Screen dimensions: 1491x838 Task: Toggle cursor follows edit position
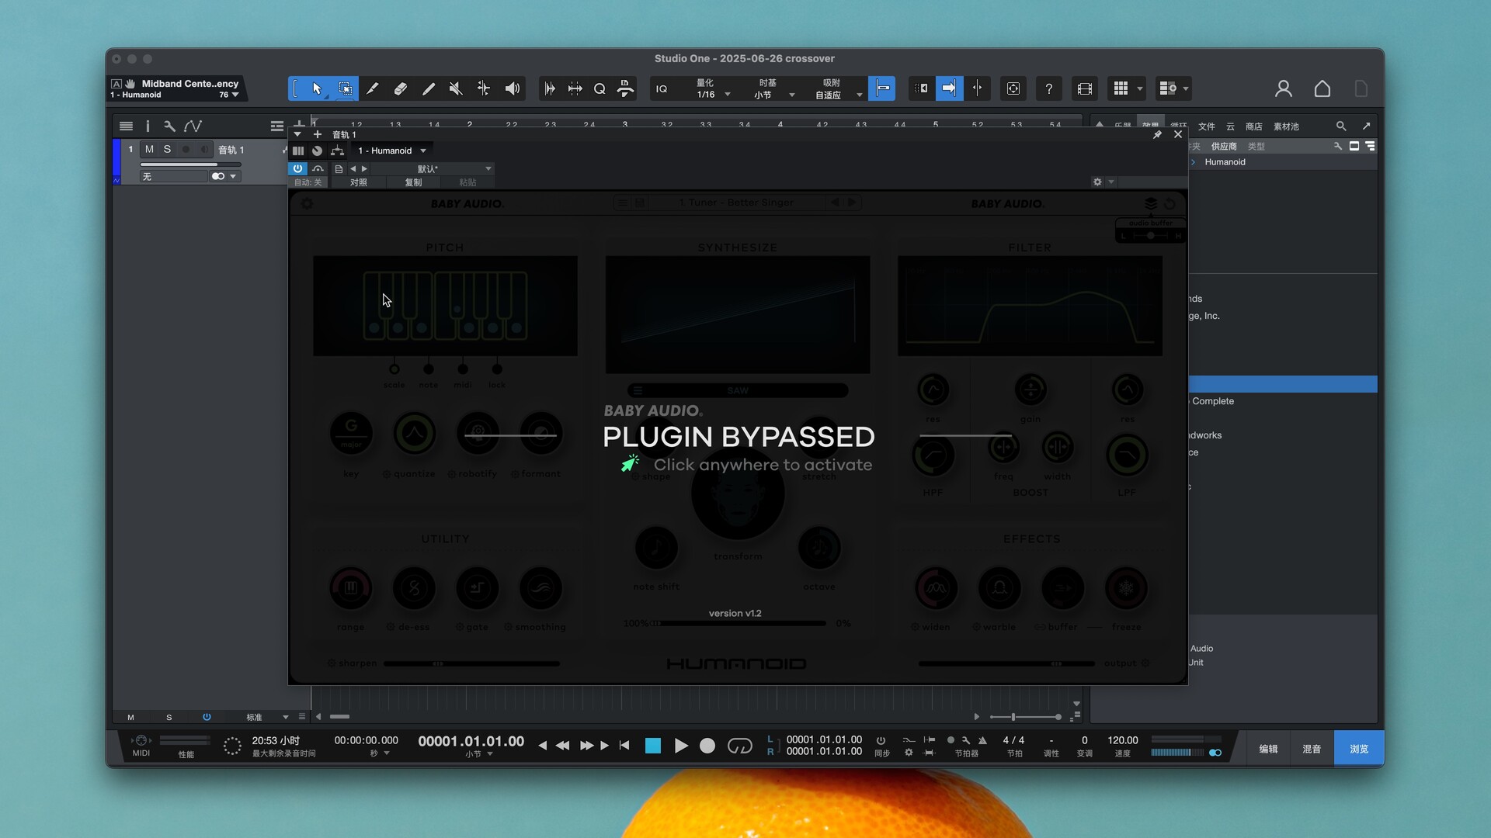978,88
